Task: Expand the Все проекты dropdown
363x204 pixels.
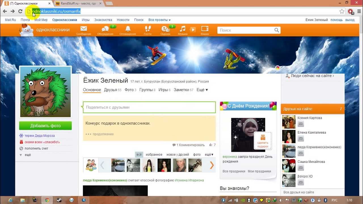Action: click(x=159, y=20)
